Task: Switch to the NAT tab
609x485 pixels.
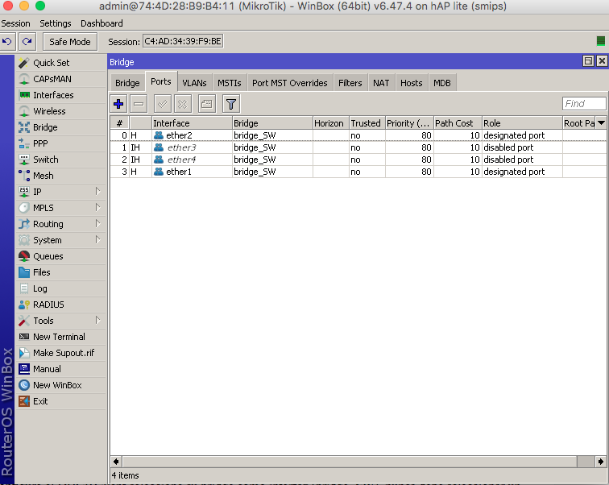Action: coord(381,83)
